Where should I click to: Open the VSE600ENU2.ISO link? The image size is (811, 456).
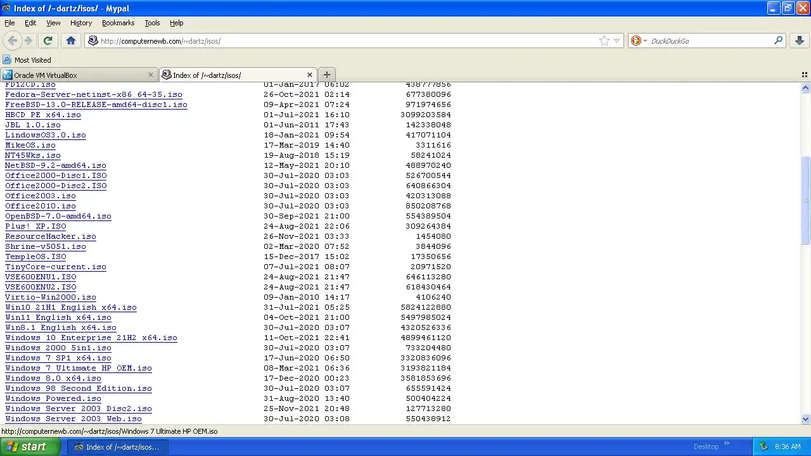[41, 287]
